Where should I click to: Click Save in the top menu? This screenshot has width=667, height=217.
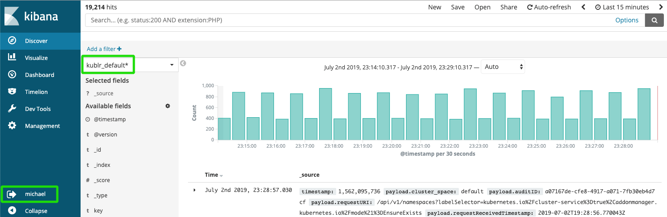(458, 7)
